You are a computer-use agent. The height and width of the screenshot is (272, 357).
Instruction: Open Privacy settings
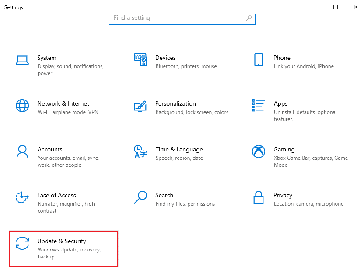283,195
